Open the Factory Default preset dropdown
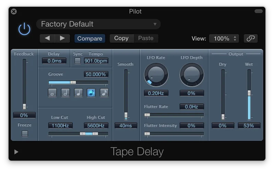 click(x=98, y=24)
